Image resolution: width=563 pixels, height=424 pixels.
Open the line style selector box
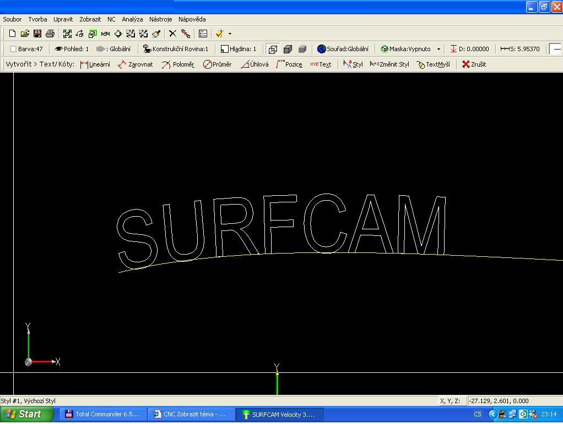pos(556,49)
